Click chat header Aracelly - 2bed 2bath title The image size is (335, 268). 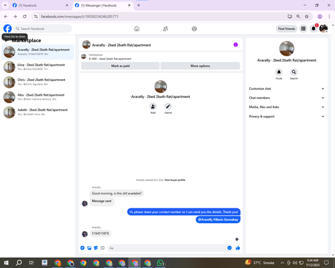point(121,45)
